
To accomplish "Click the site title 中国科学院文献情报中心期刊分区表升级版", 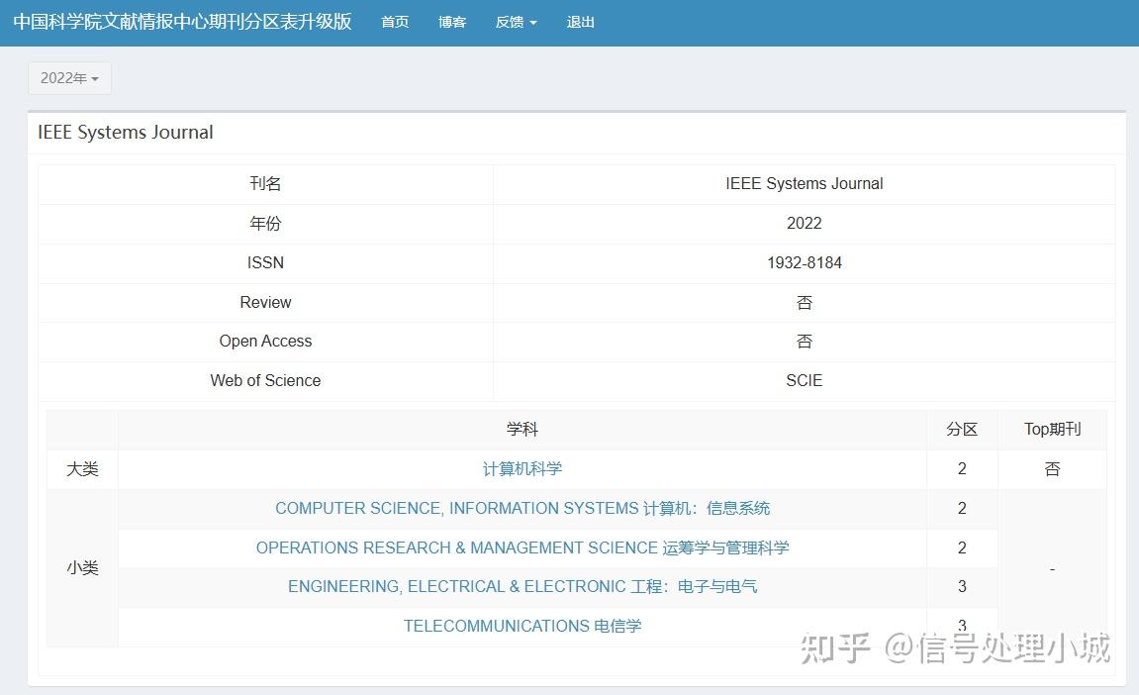I will click(x=182, y=22).
